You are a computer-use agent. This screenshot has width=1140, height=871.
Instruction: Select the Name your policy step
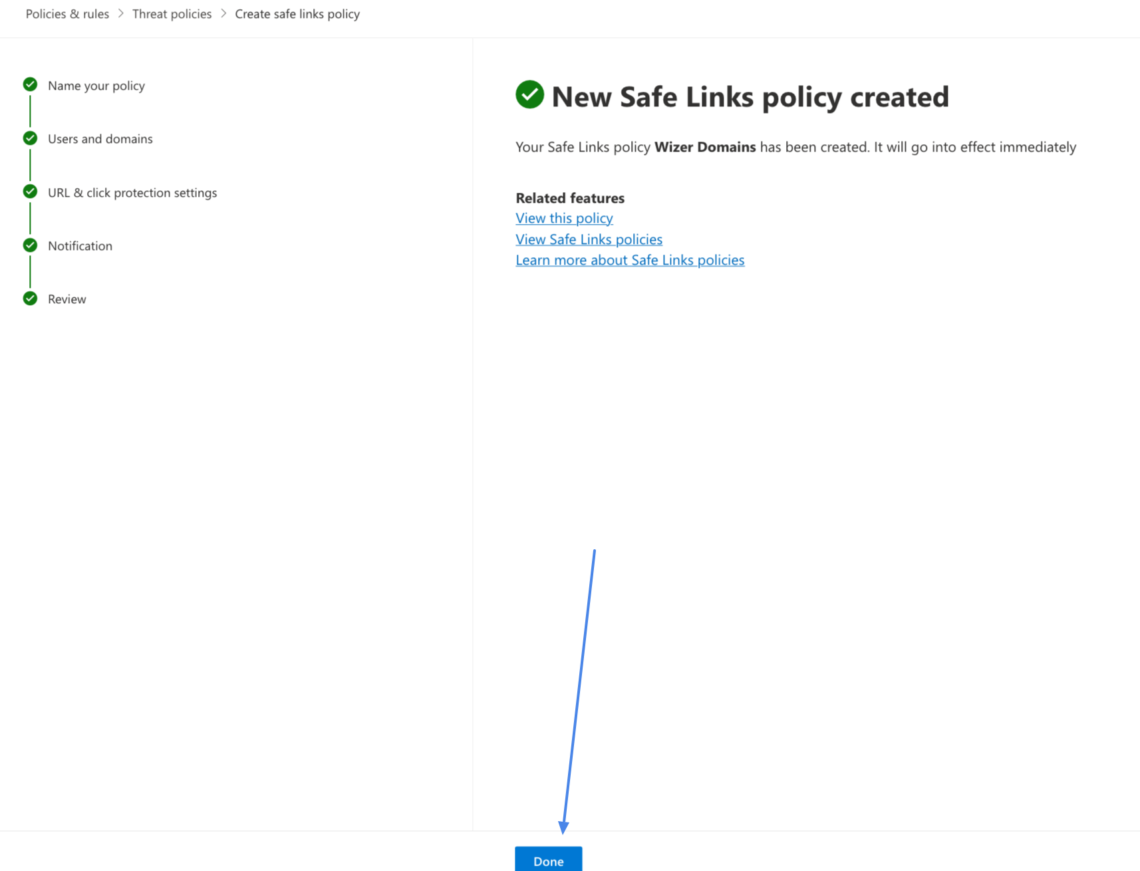(x=96, y=85)
